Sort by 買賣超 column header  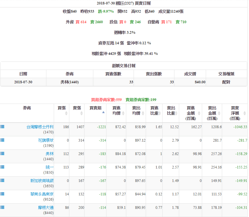[95, 110]
